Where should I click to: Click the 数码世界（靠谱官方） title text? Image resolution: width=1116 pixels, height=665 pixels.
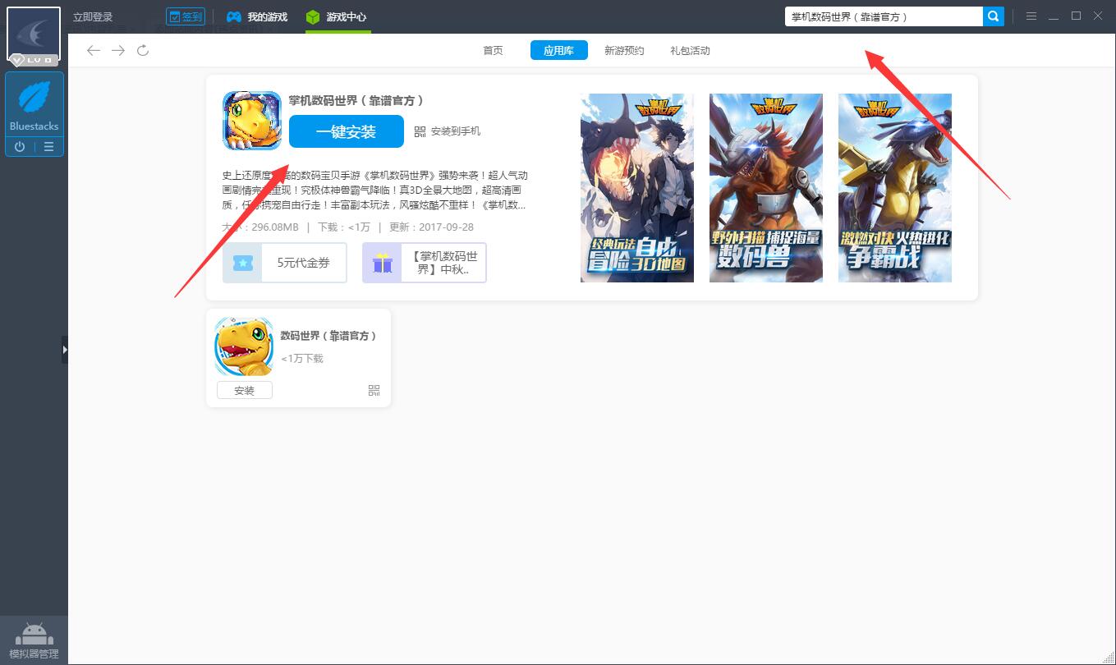(x=328, y=336)
